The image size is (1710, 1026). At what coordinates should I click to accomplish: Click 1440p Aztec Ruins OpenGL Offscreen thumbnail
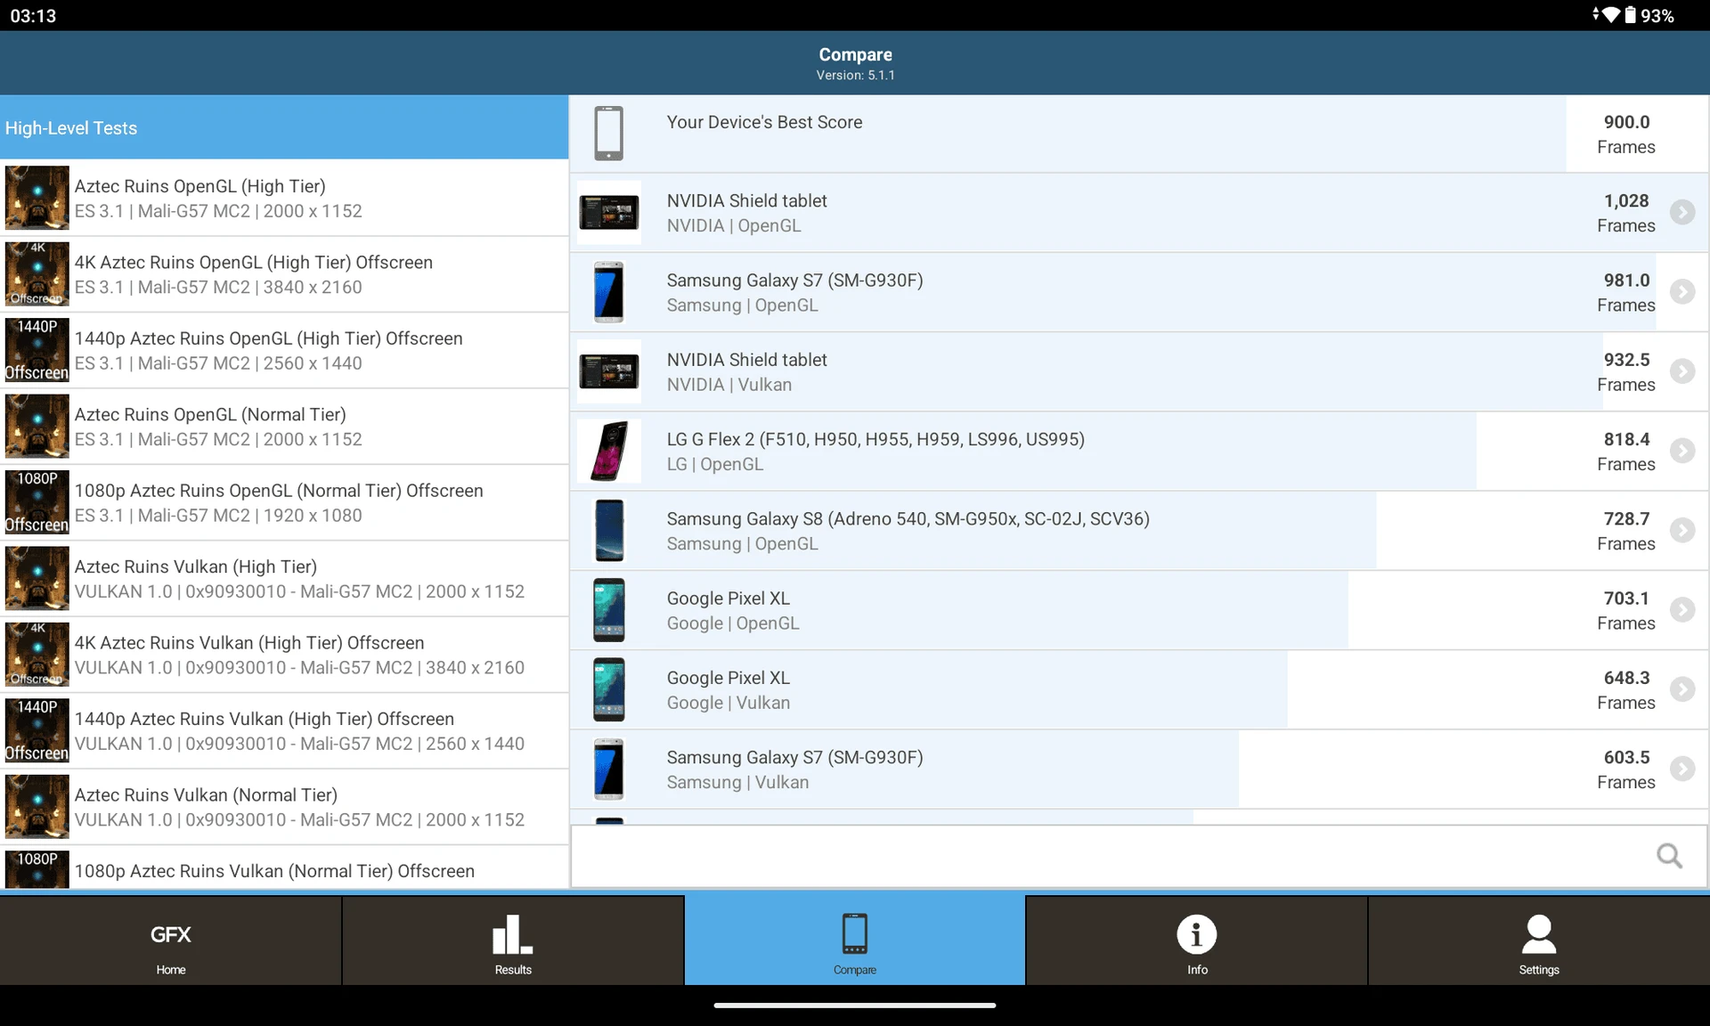tap(37, 350)
